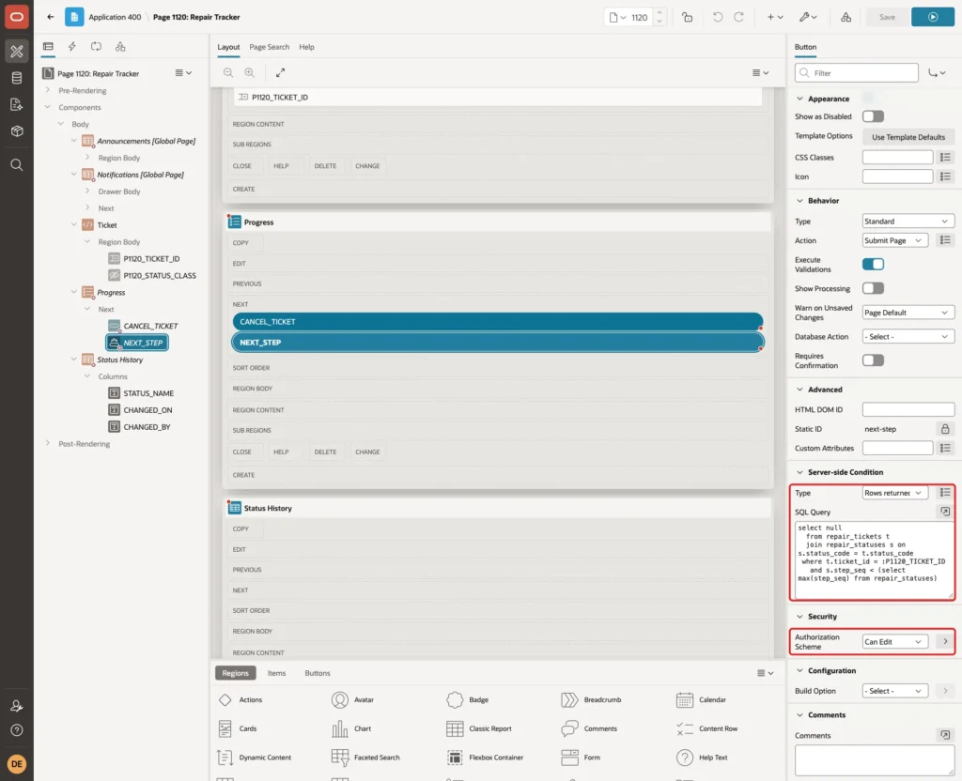Open administration user icon in sidebar
This screenshot has height=781, width=962.
tap(17, 706)
